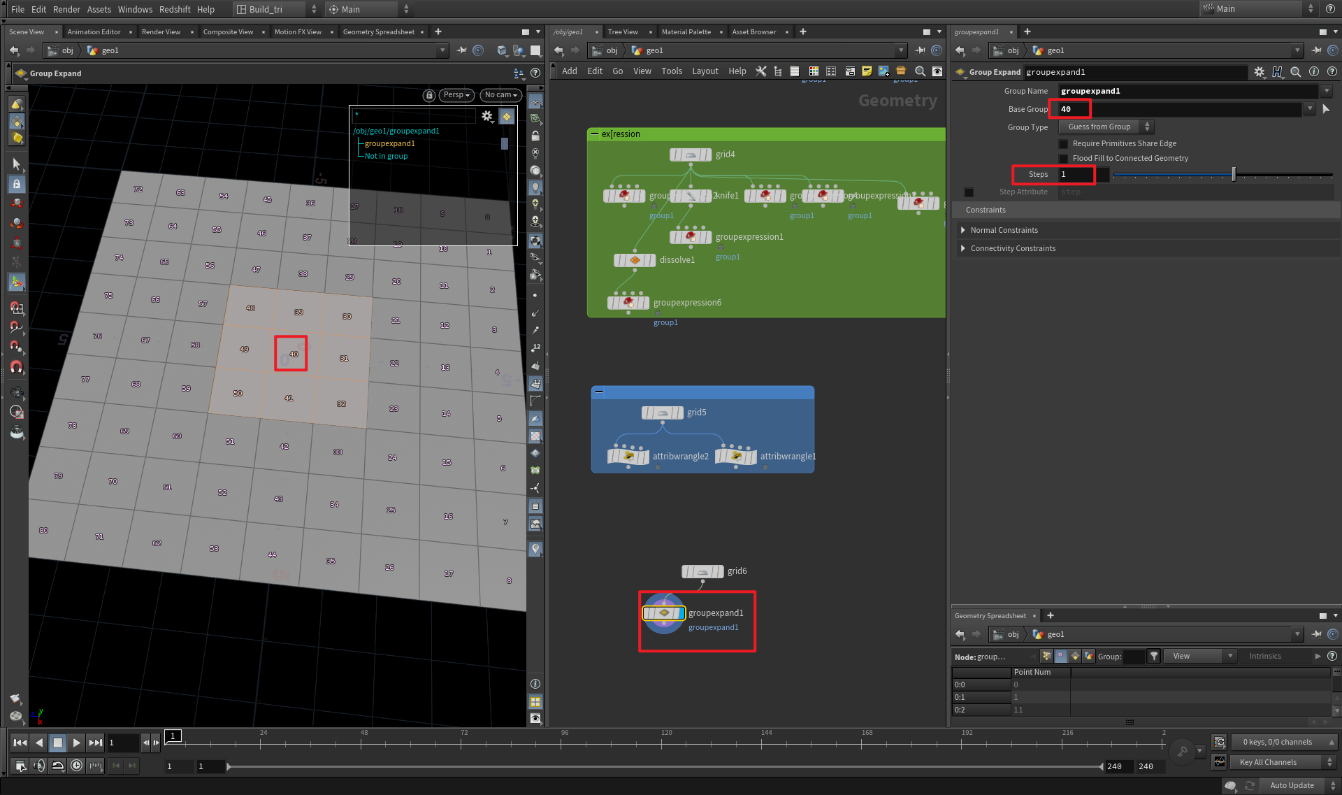The image size is (1342, 795).
Task: Click the camera lock icon above the viewport
Action: 429,95
